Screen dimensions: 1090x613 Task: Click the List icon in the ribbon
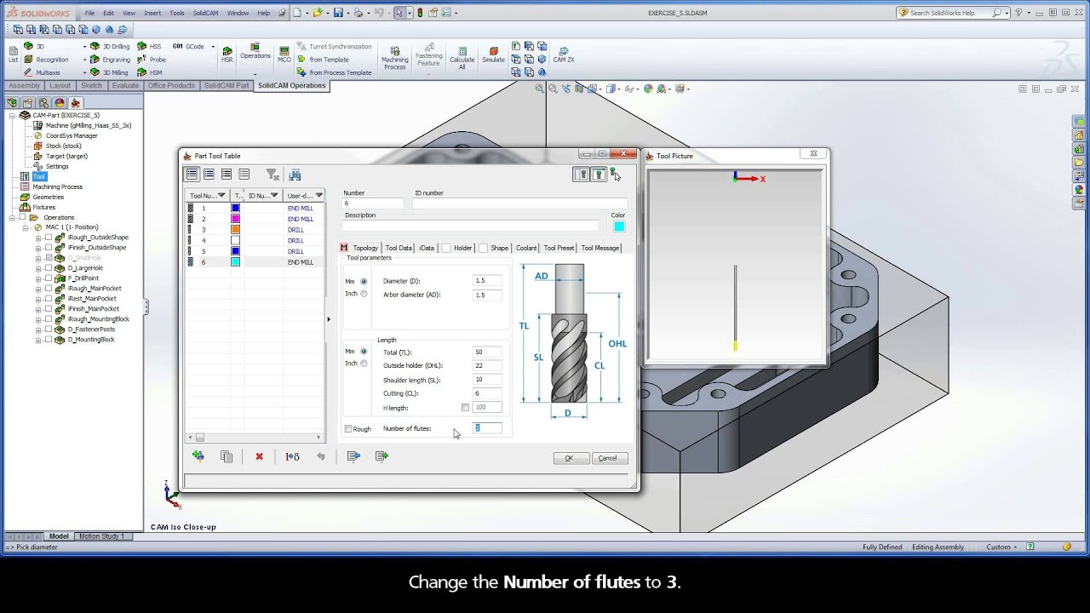pyautogui.click(x=13, y=54)
